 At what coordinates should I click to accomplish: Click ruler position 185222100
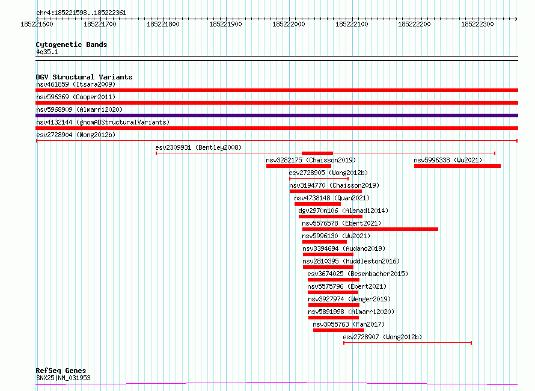tap(352, 24)
